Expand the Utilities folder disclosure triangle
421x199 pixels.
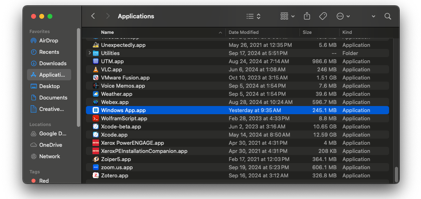pos(90,53)
